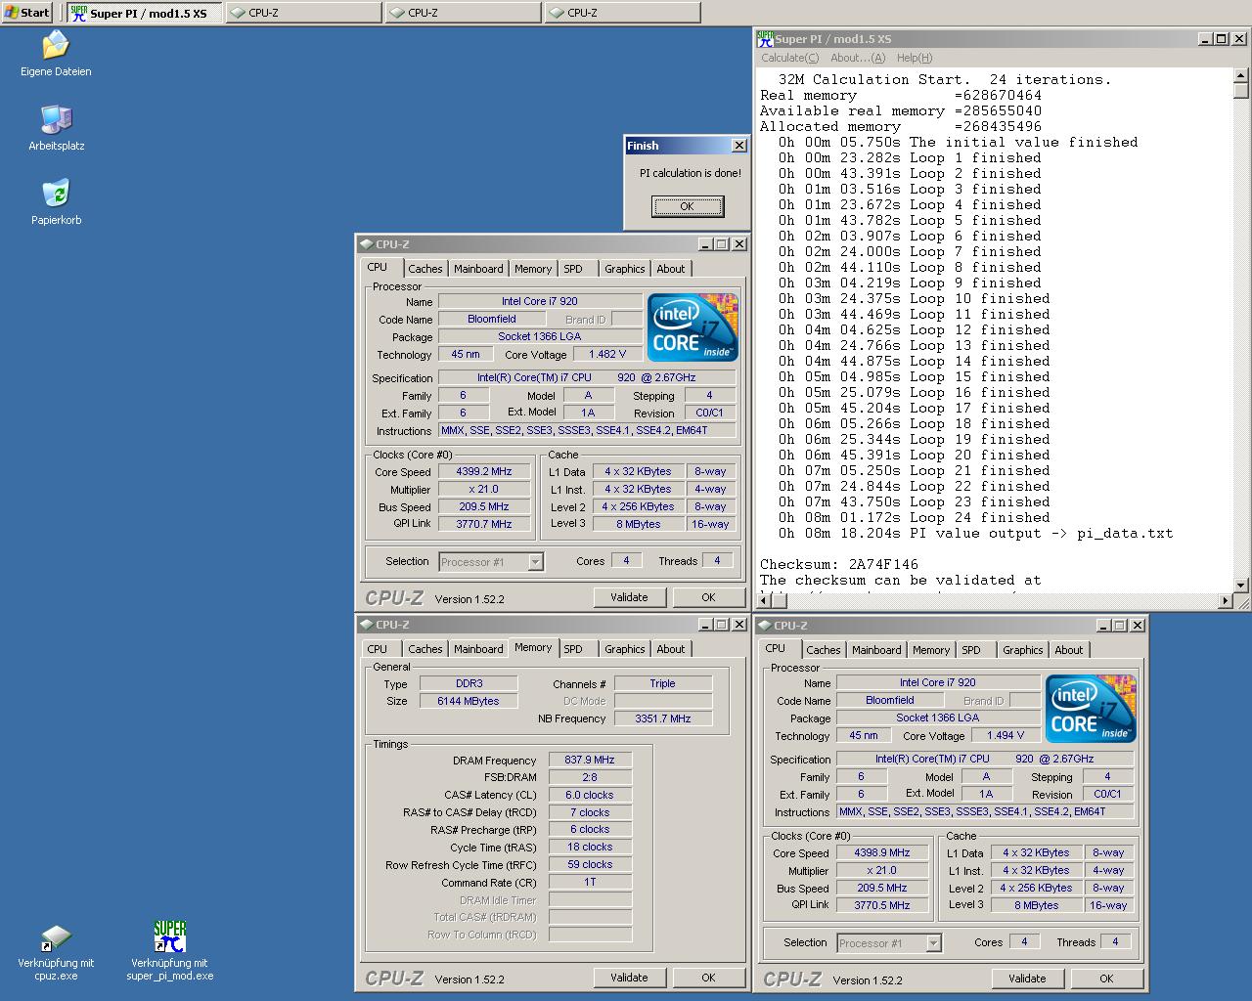Image resolution: width=1252 pixels, height=1001 pixels.
Task: Click the Super PI horizontal scrollbar right arrow
Action: 1226,601
